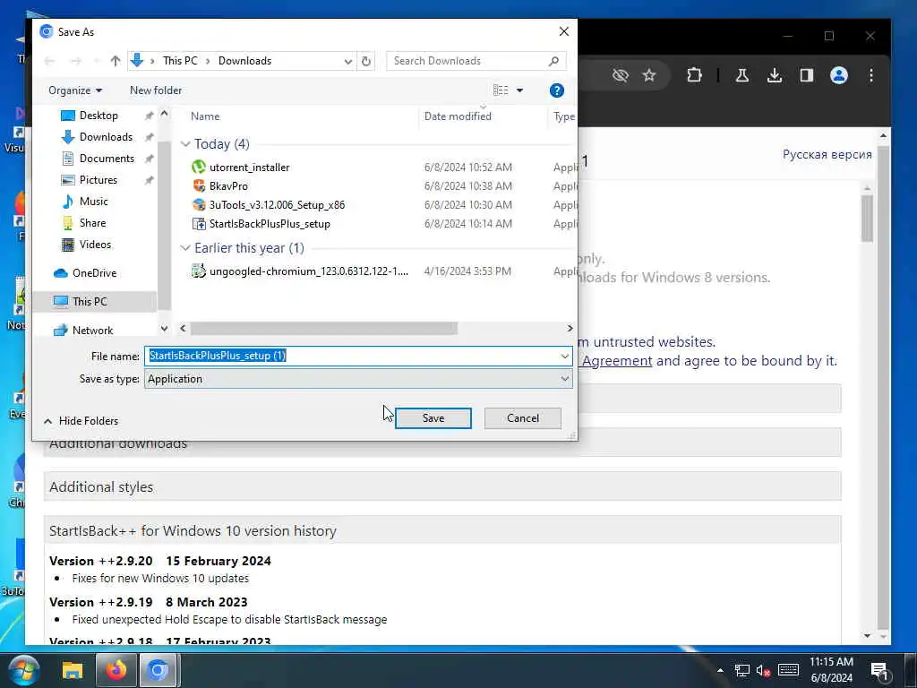This screenshot has width=917, height=688.
Task: Open File Explorer from taskbar
Action: [73, 670]
